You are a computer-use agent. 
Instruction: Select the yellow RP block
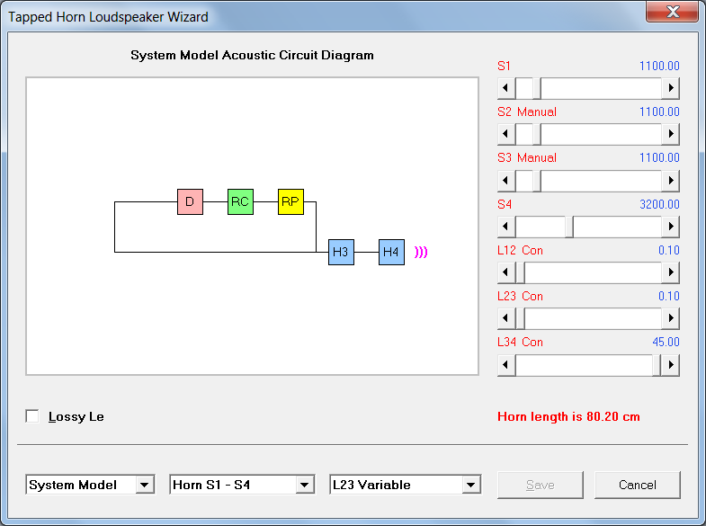tap(290, 201)
